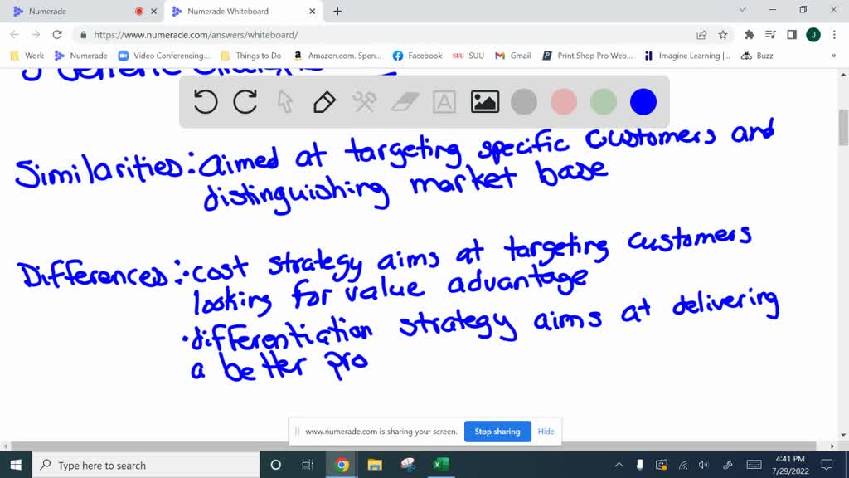Screen dimensions: 849x478
Task: Select the pointer cursor tool
Action: coord(285,102)
